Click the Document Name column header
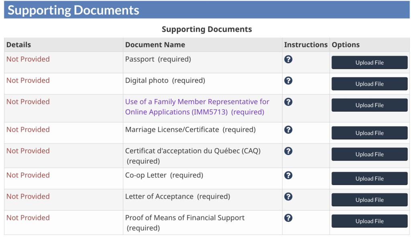Screen dimensions: 411x237 click(155, 45)
